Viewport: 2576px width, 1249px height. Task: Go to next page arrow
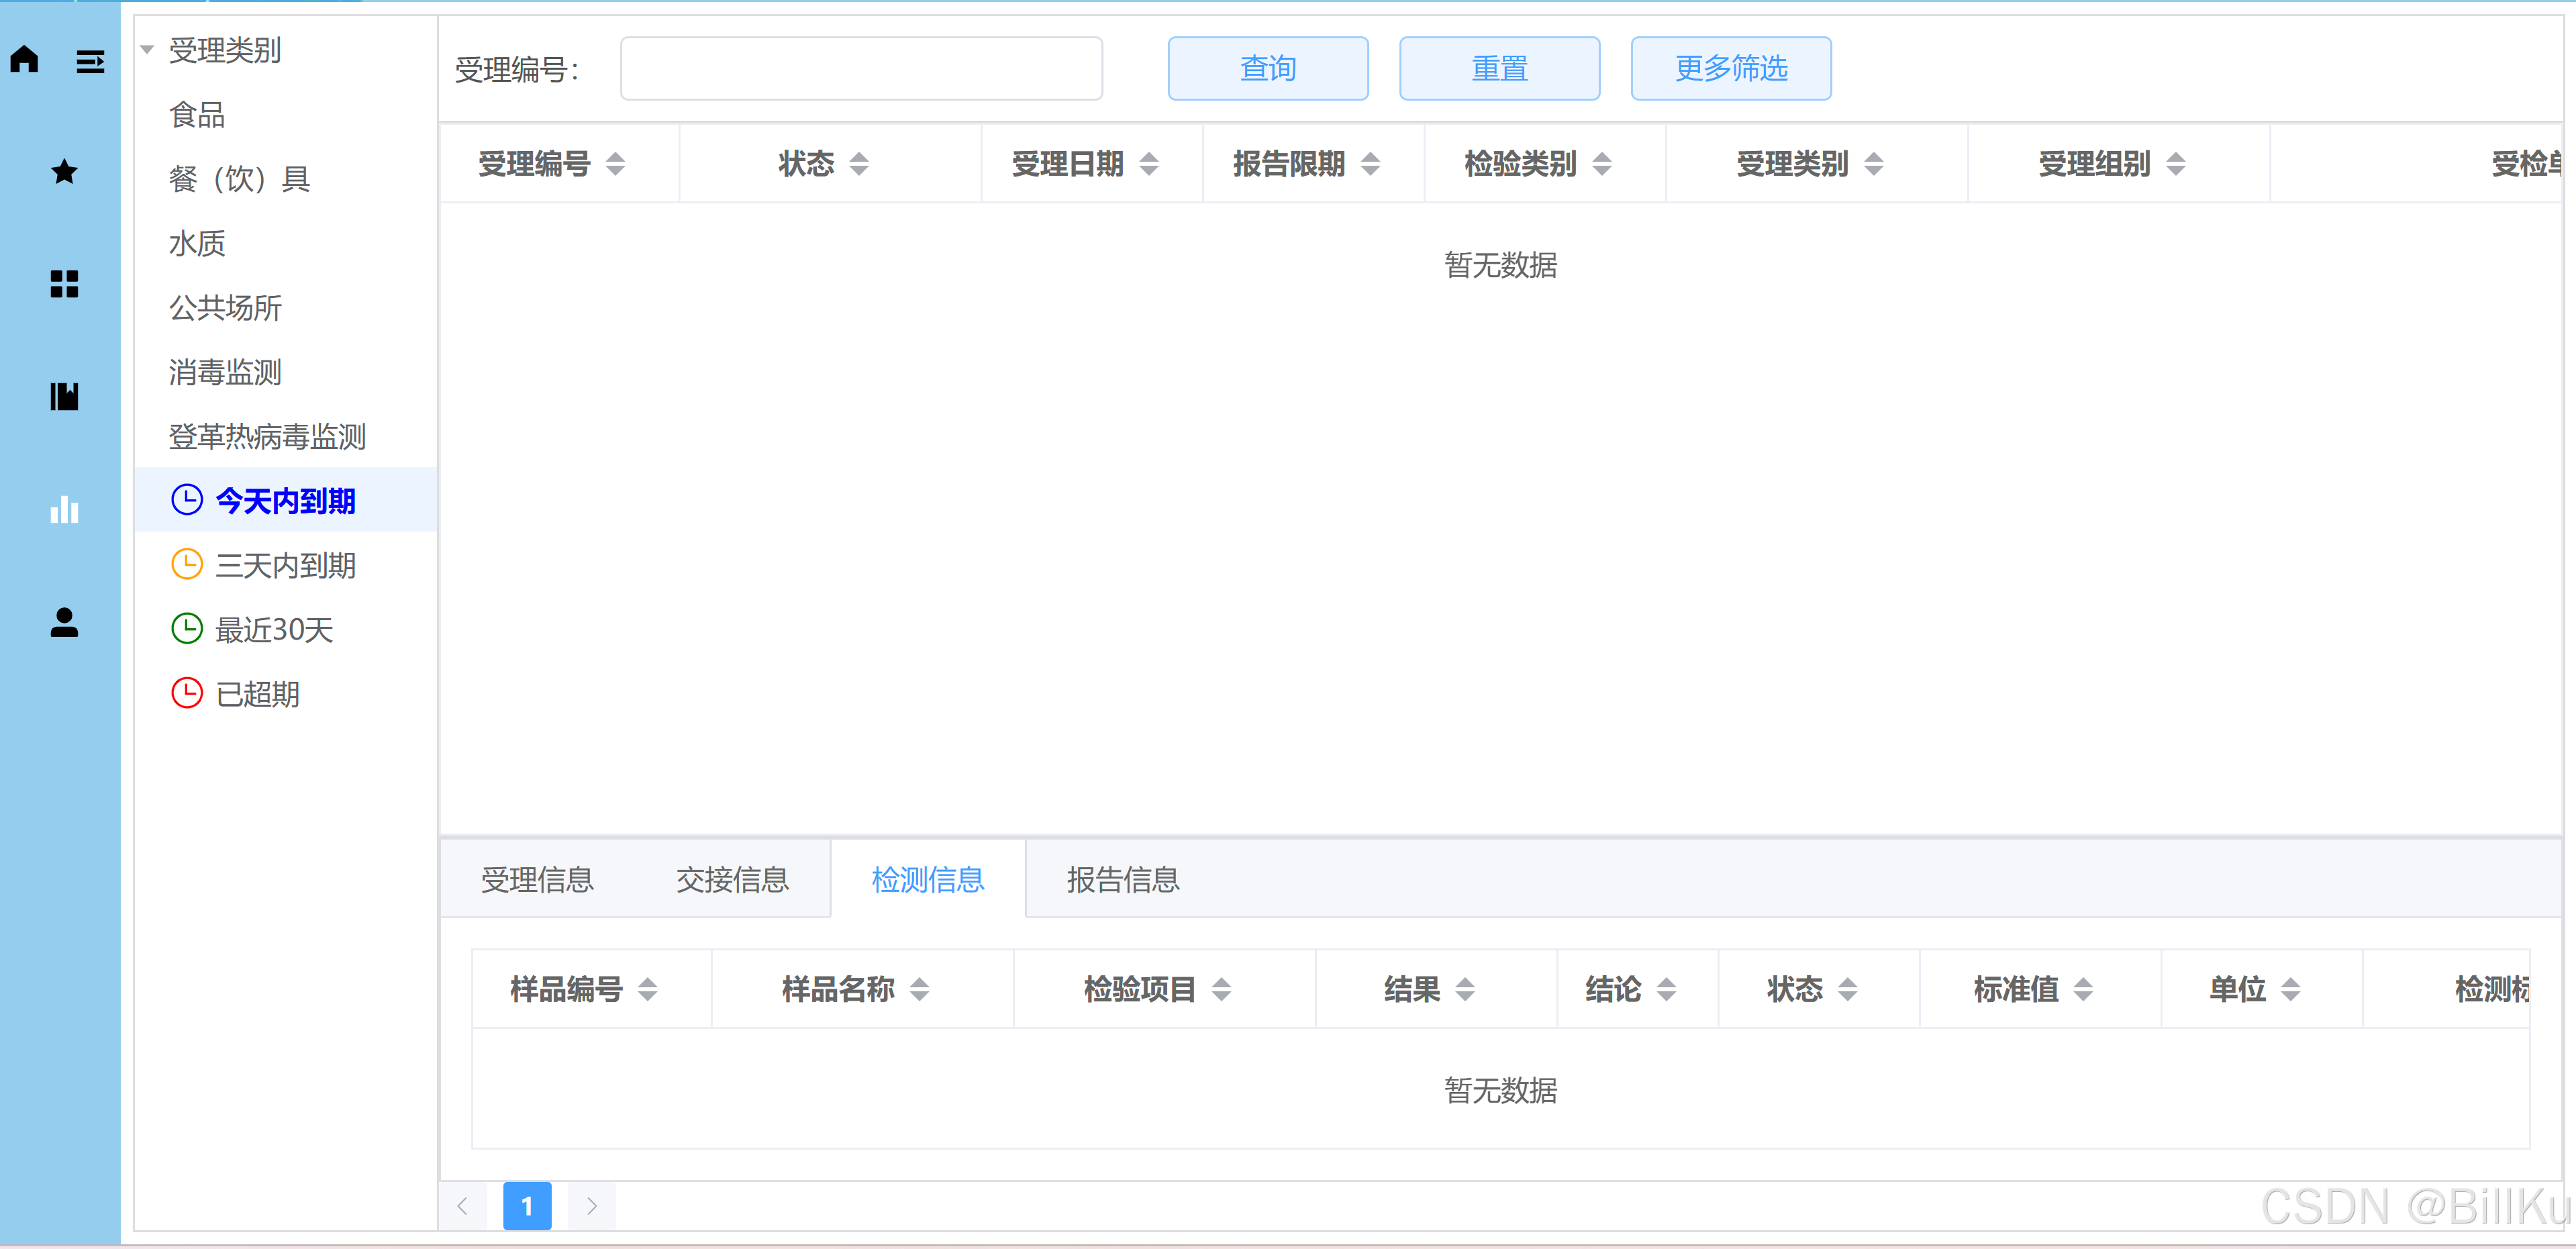tap(591, 1206)
